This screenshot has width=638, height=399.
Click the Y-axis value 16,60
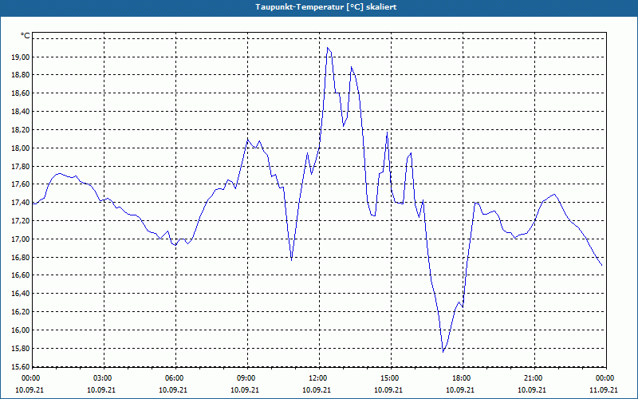[x=22, y=275]
